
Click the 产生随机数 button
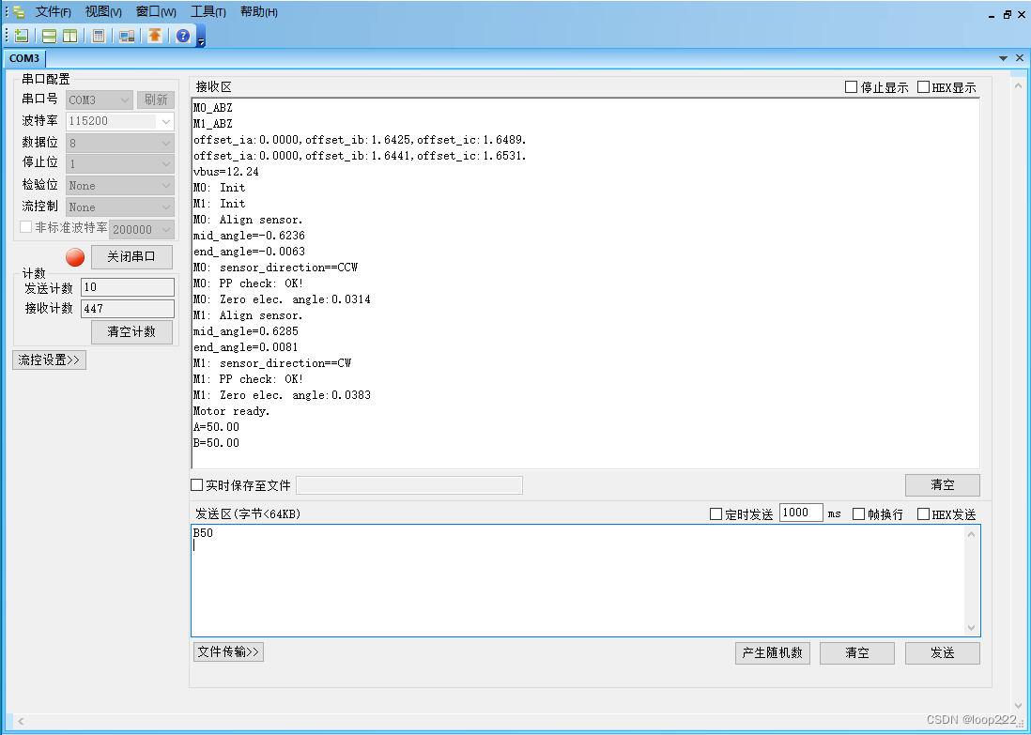click(773, 652)
